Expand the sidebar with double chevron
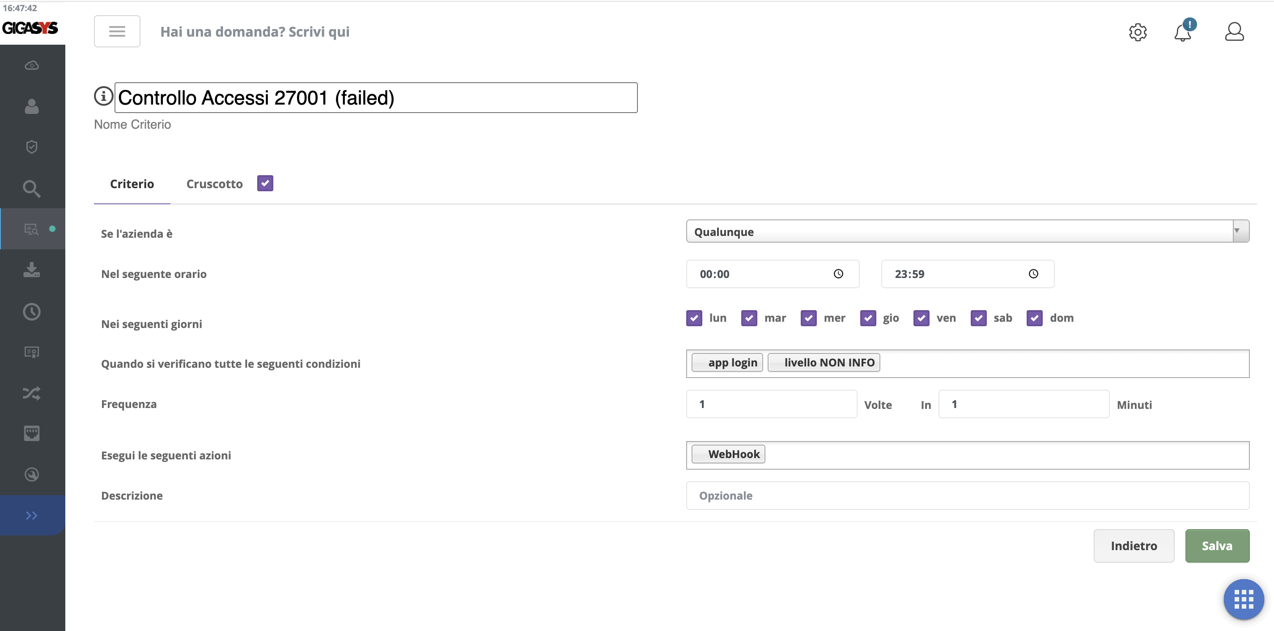 (x=32, y=515)
